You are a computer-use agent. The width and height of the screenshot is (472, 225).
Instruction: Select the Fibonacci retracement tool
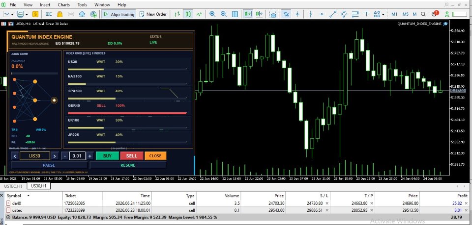point(355,14)
